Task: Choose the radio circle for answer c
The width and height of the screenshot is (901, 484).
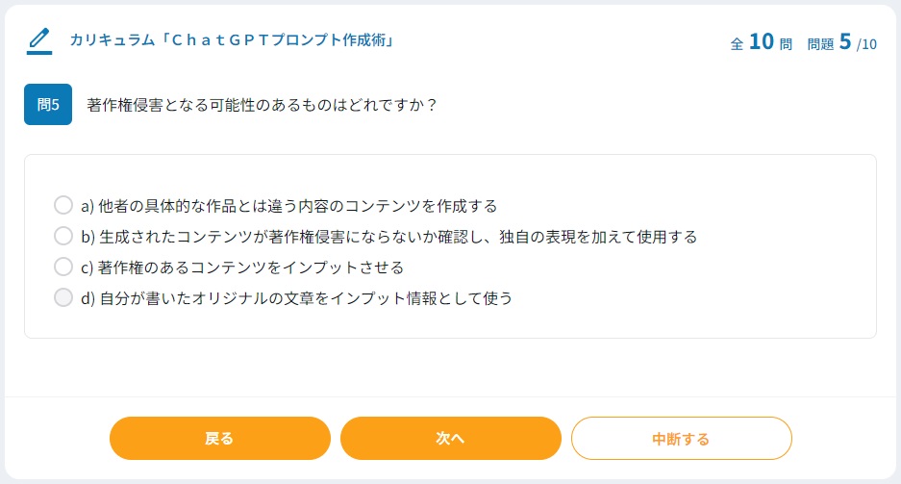Action: click(x=63, y=267)
